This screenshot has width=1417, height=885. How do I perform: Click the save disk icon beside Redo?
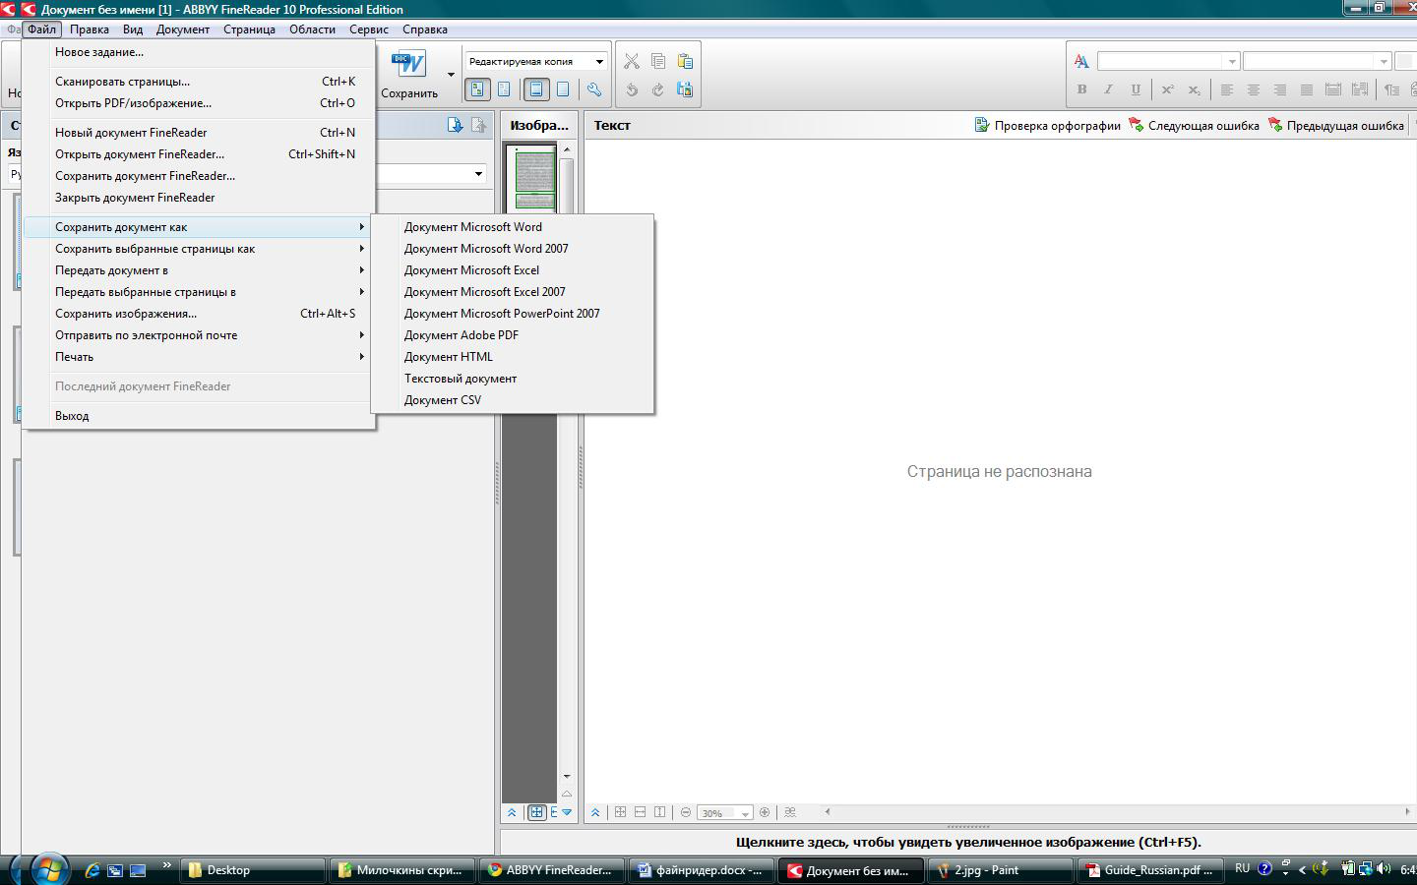(685, 89)
